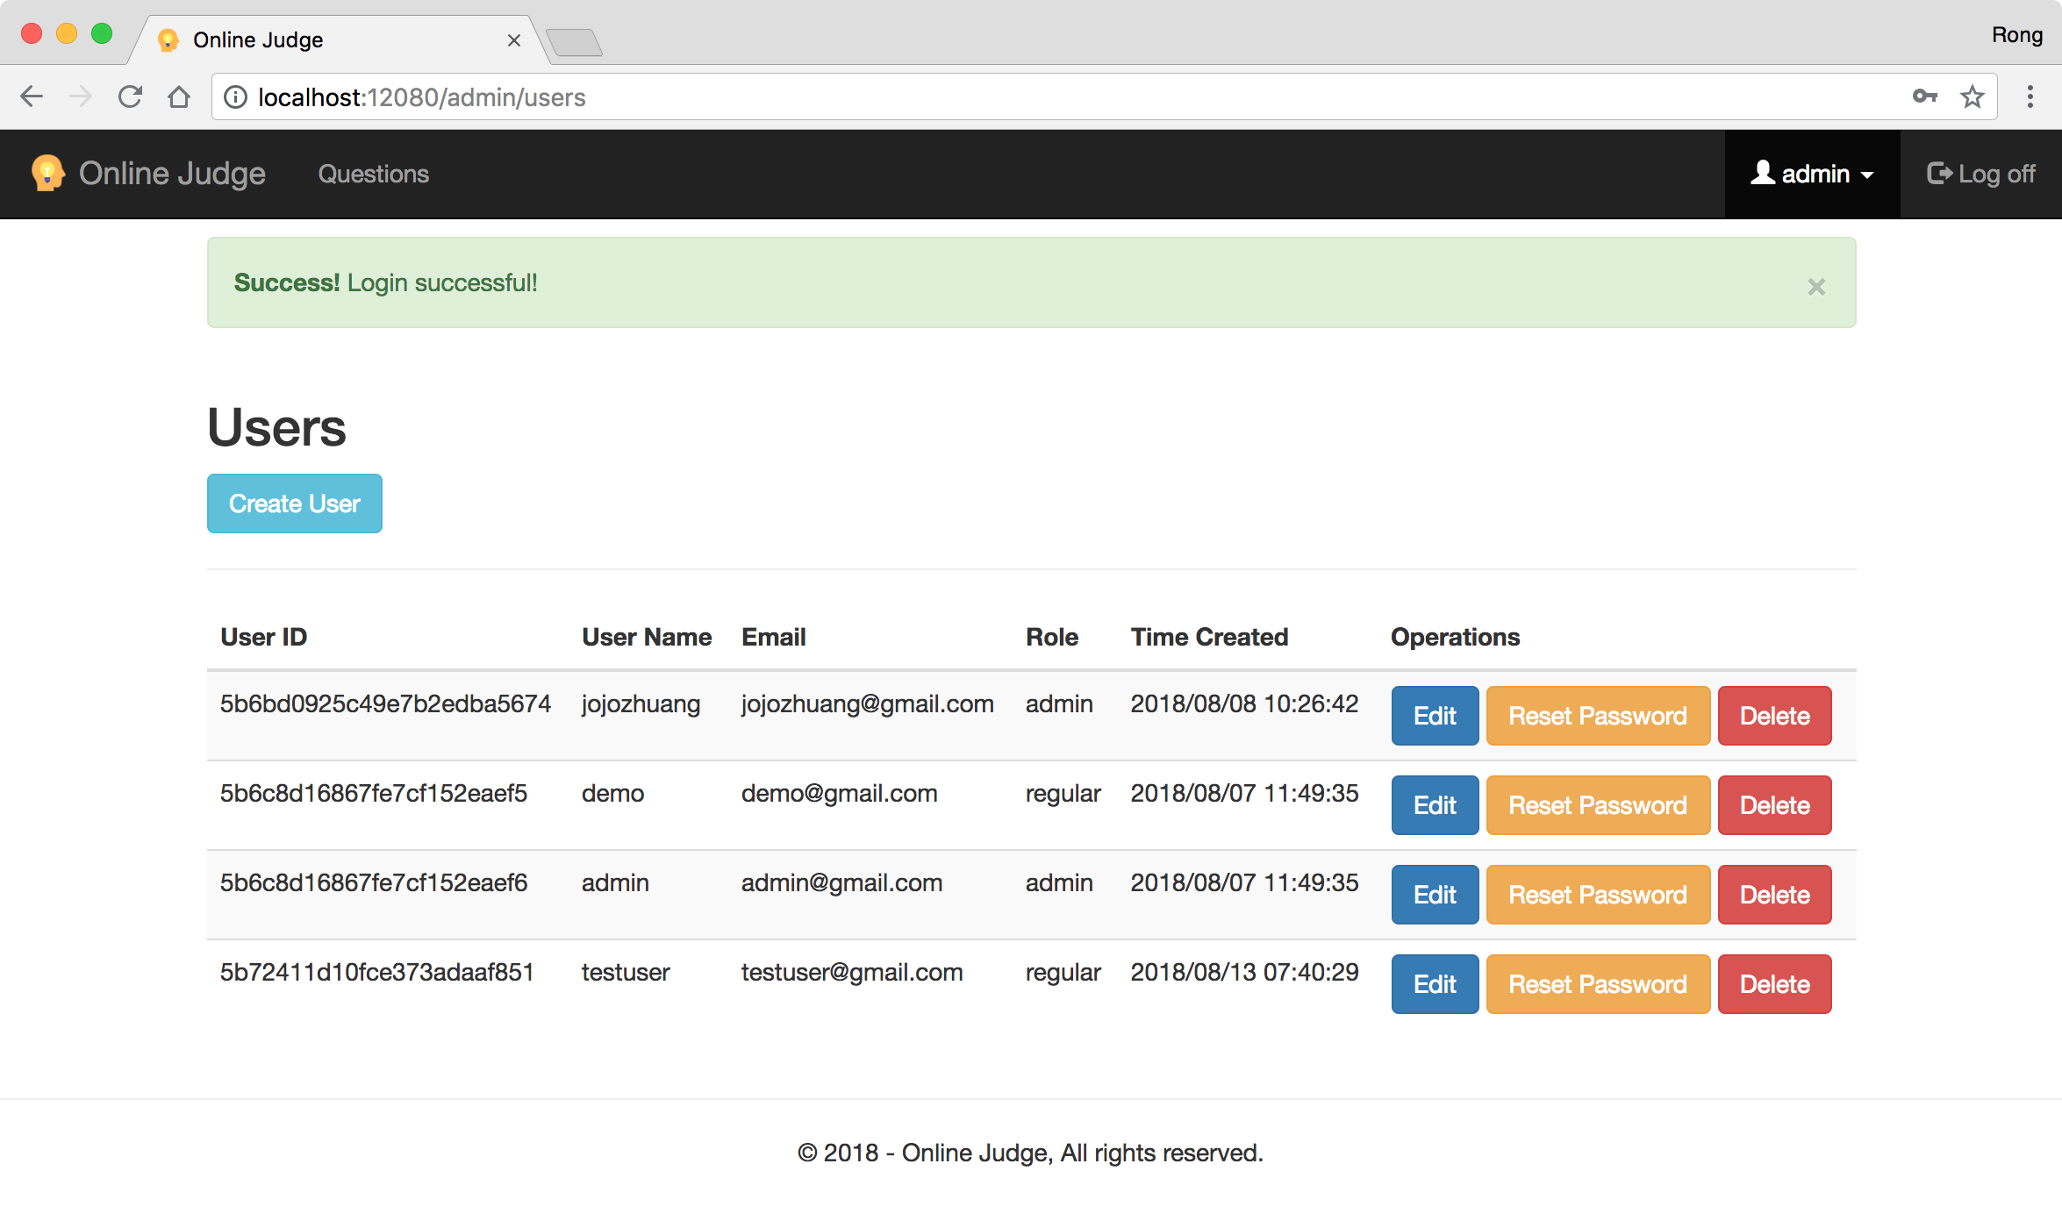Delete the testuser account
The height and width of the screenshot is (1228, 2062).
1774,984
